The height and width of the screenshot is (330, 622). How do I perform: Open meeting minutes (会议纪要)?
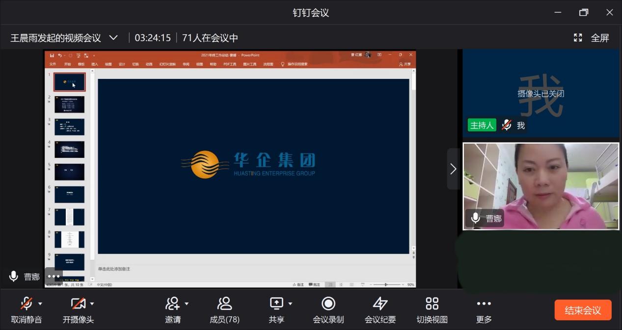coord(380,304)
